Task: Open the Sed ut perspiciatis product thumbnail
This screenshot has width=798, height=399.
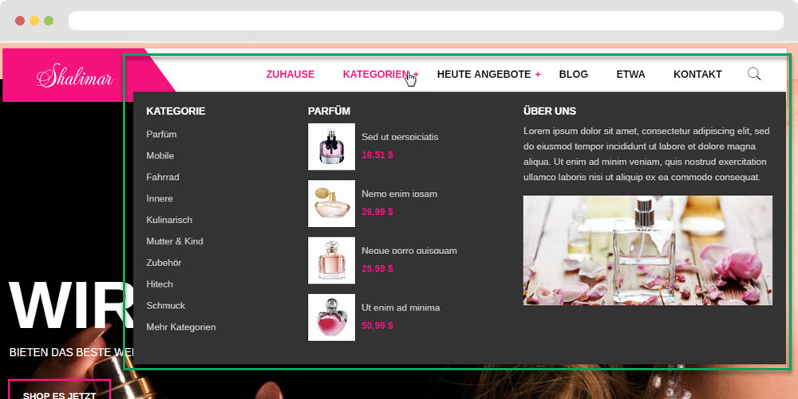Action: click(x=331, y=147)
